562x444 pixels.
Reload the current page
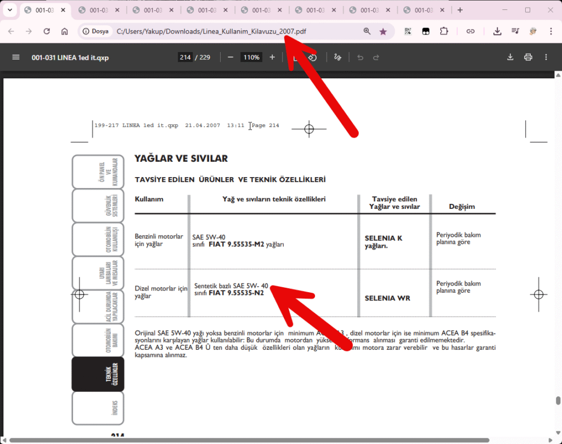(x=47, y=31)
